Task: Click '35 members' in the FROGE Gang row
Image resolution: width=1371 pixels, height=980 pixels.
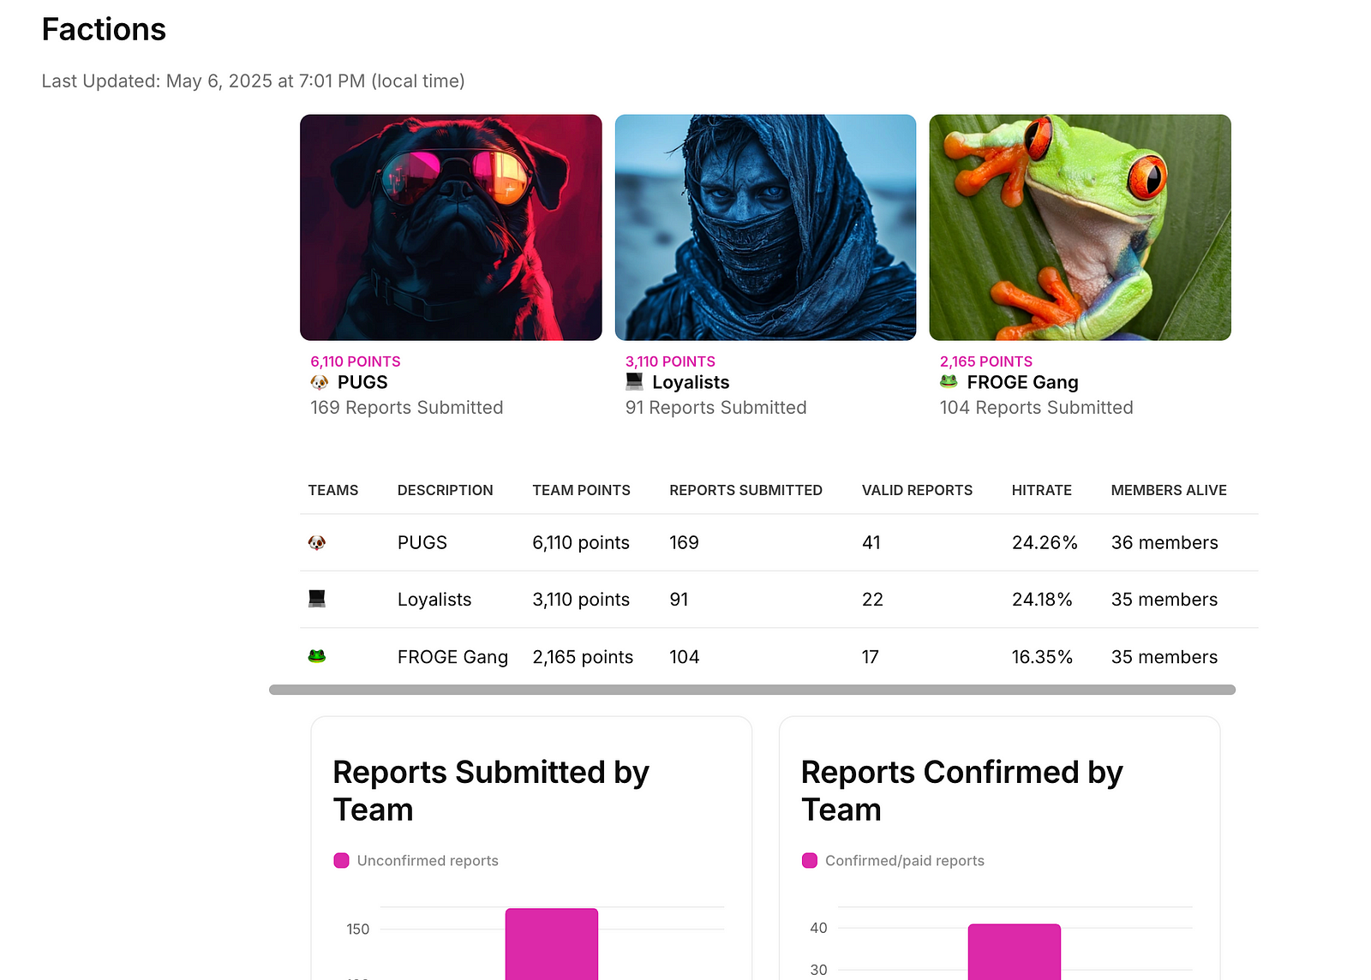Action: pos(1164,657)
